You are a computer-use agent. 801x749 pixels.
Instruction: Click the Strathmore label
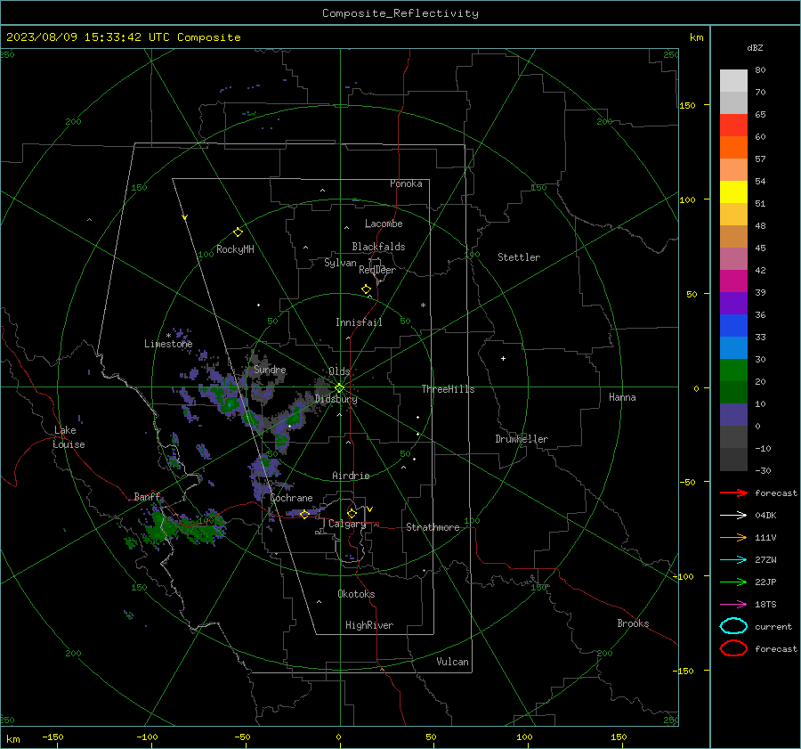(433, 527)
